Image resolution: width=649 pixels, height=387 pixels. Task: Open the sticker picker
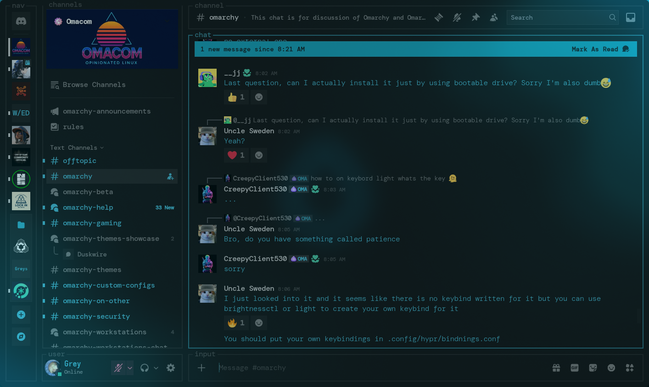click(x=593, y=368)
